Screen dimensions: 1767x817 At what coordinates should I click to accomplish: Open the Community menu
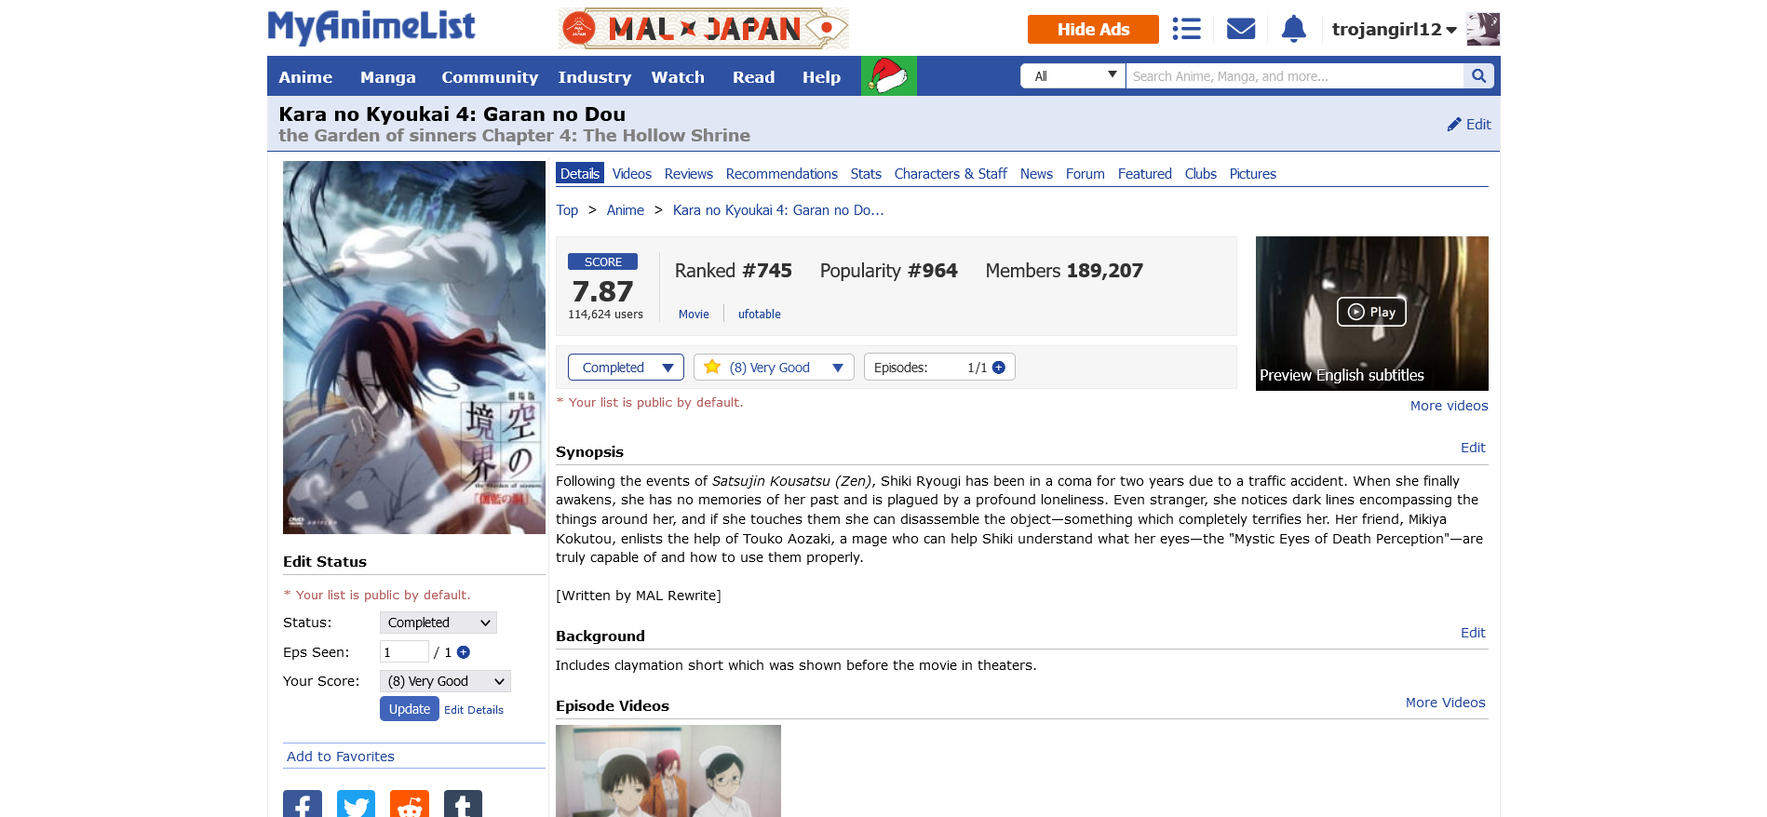(490, 77)
